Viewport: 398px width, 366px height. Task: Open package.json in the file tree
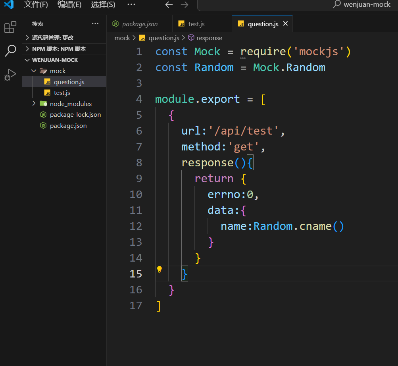click(x=64, y=125)
